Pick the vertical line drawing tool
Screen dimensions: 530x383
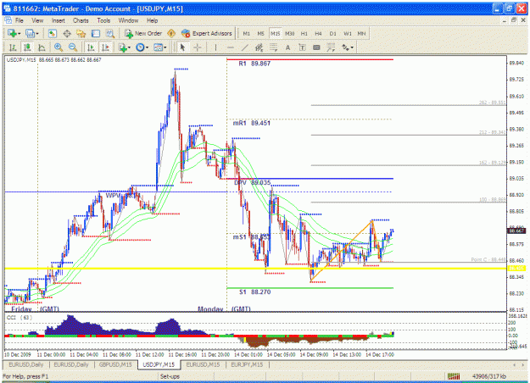click(x=215, y=47)
